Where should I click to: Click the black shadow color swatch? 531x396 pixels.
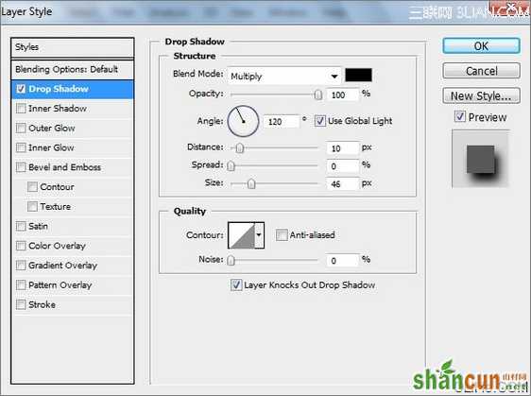pyautogui.click(x=358, y=75)
